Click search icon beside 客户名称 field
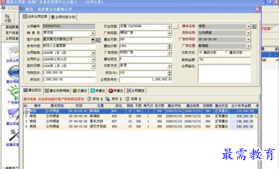 pyautogui.click(x=98, y=39)
